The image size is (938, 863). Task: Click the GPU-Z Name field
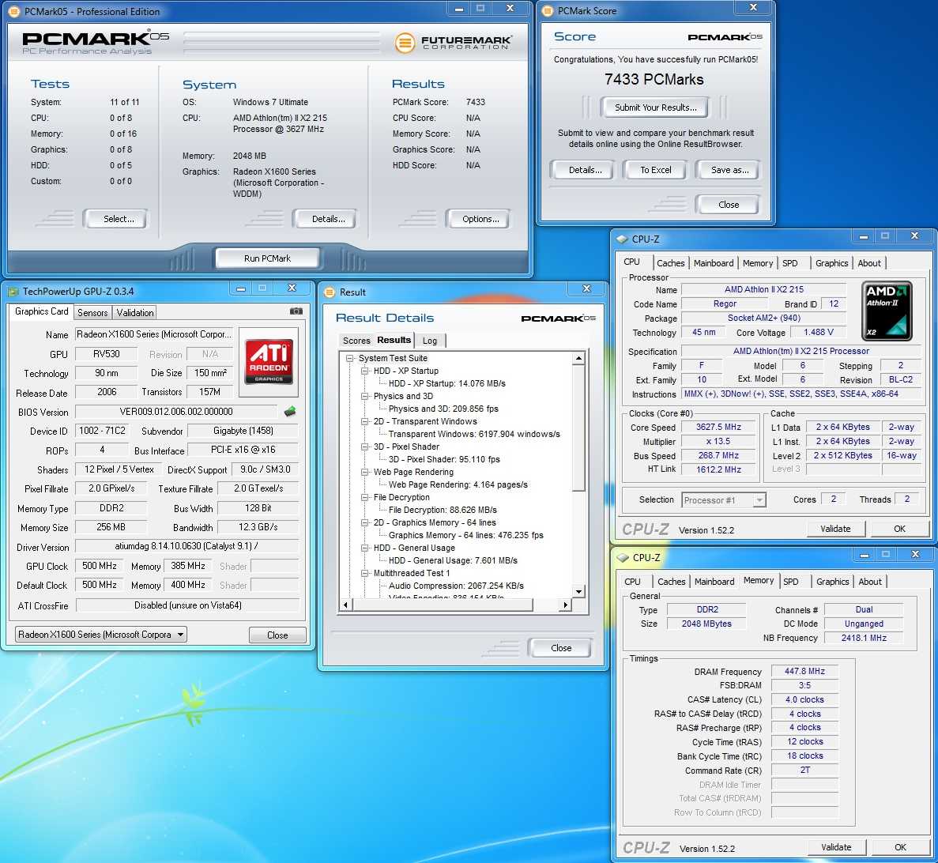click(154, 334)
